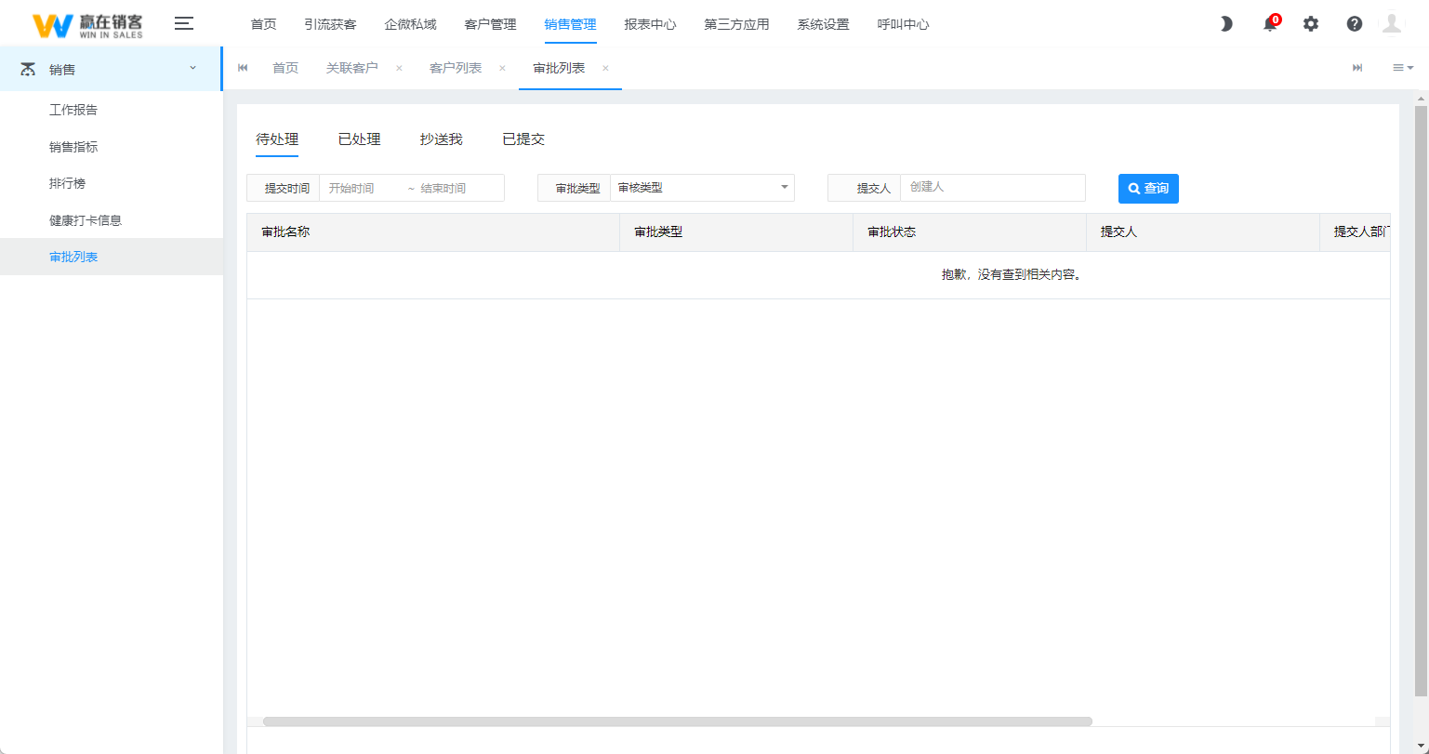Switch to the 关联客户 page tab
Image resolution: width=1429 pixels, height=754 pixels.
click(x=352, y=68)
